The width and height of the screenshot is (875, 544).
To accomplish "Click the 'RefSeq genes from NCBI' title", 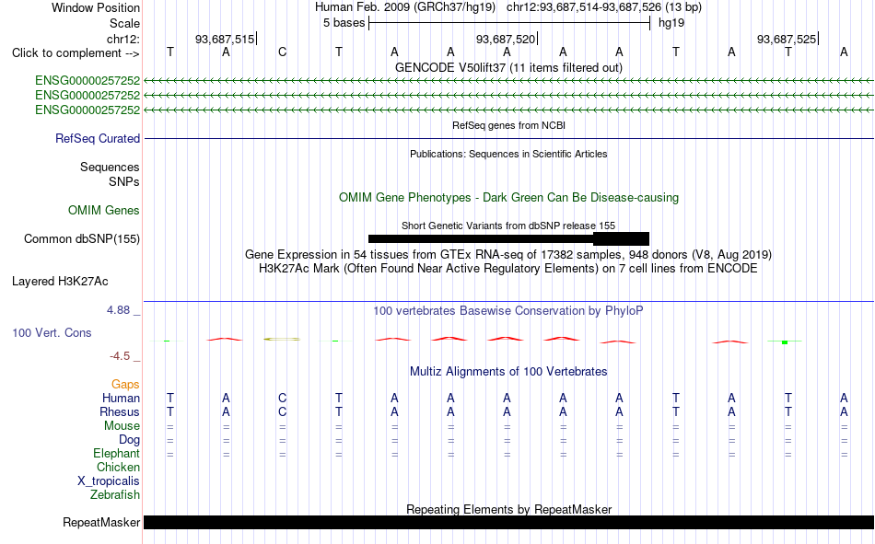I will click(x=508, y=125).
